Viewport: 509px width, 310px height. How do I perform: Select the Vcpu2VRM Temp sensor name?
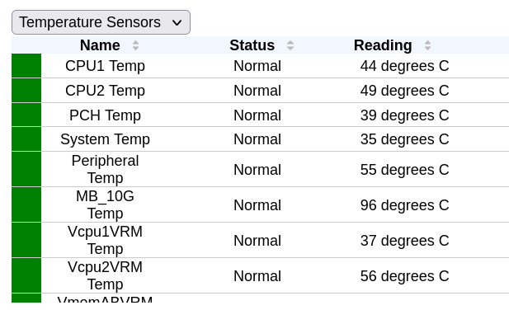[x=105, y=275]
